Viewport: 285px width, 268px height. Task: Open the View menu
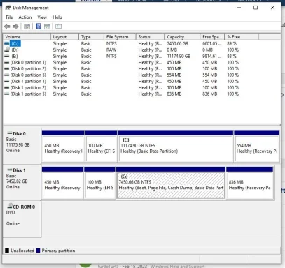click(42, 17)
